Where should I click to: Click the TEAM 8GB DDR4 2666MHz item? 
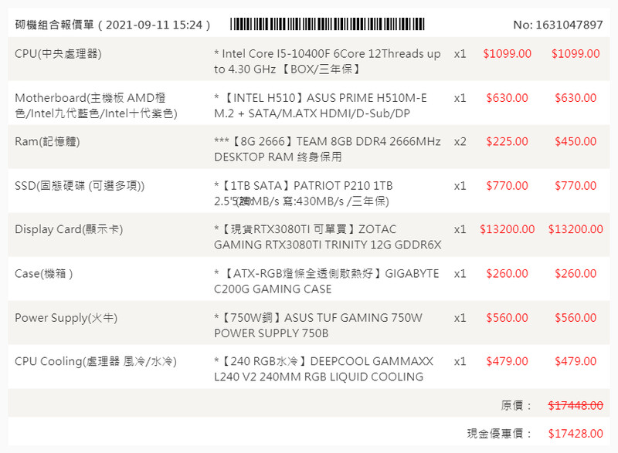click(327, 150)
